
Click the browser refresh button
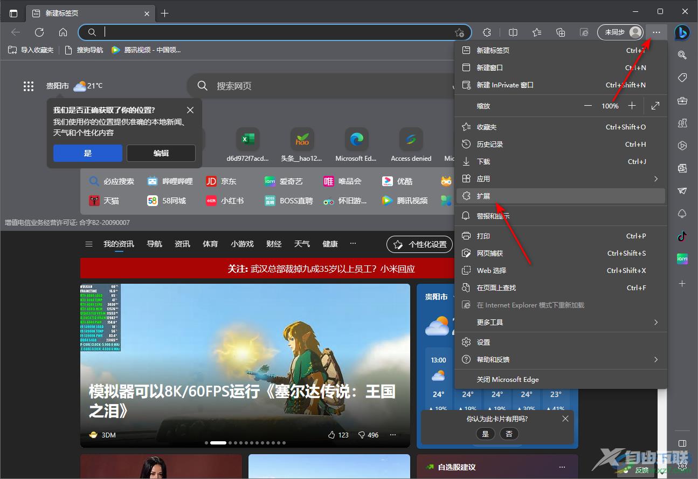[x=39, y=32]
